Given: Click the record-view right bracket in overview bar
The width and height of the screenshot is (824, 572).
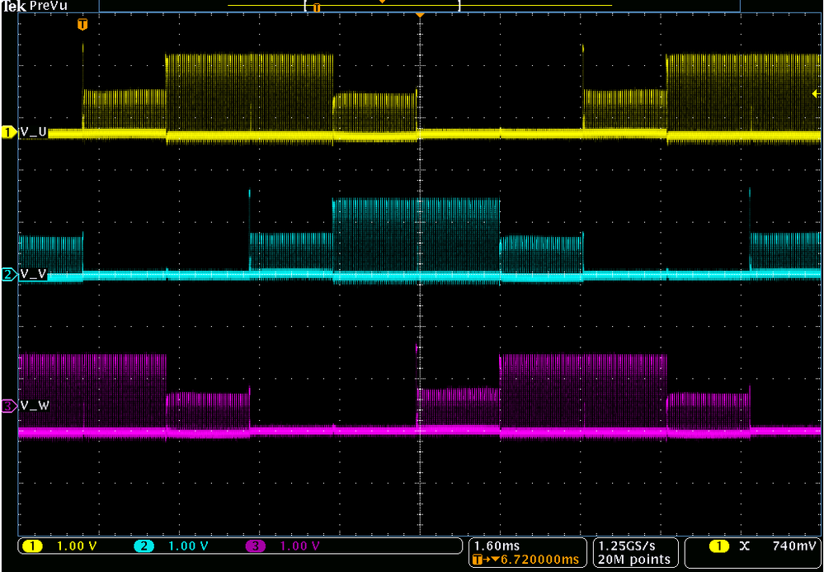Looking at the screenshot, I should (459, 7).
